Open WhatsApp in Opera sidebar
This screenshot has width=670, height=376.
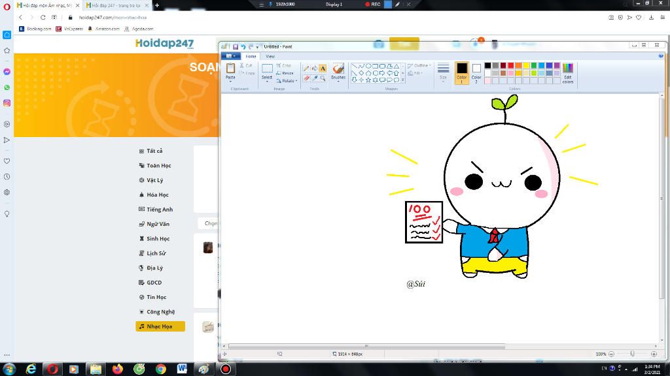click(x=7, y=87)
